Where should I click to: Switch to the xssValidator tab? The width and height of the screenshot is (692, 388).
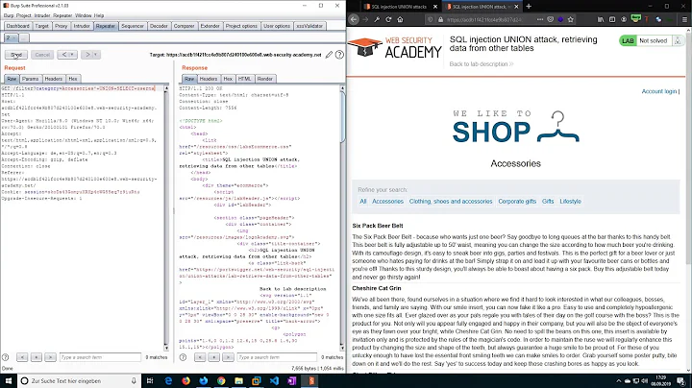309,26
